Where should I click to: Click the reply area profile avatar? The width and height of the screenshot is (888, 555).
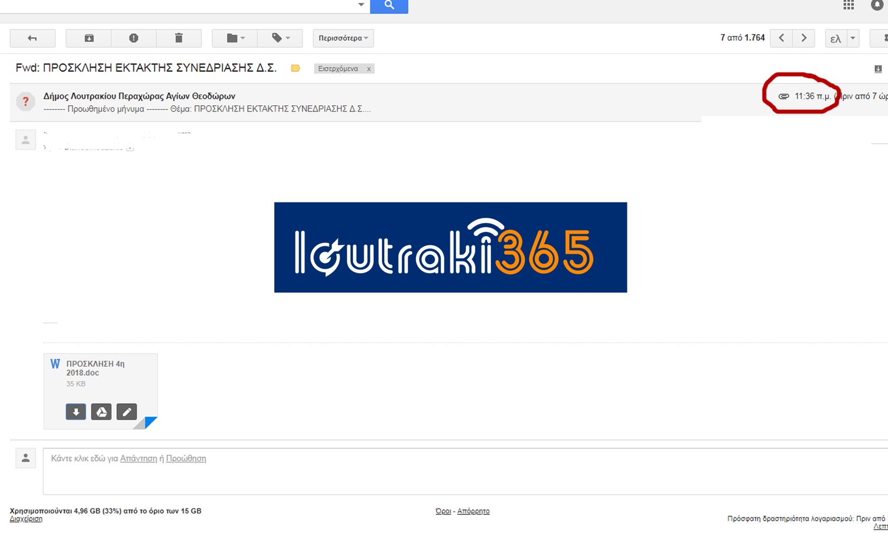coord(25,458)
